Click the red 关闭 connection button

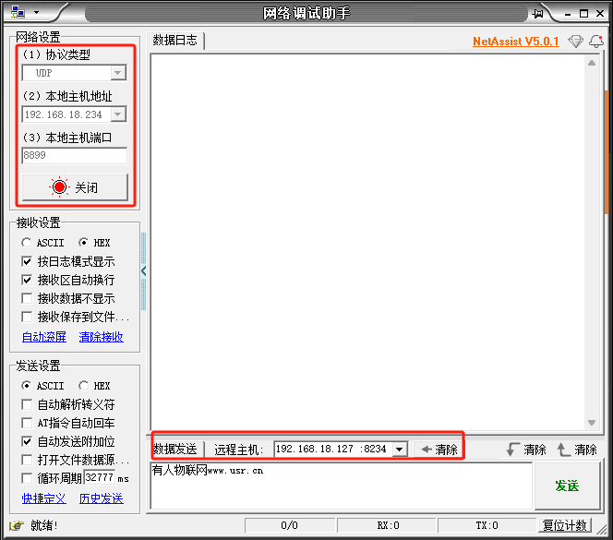coord(75,187)
